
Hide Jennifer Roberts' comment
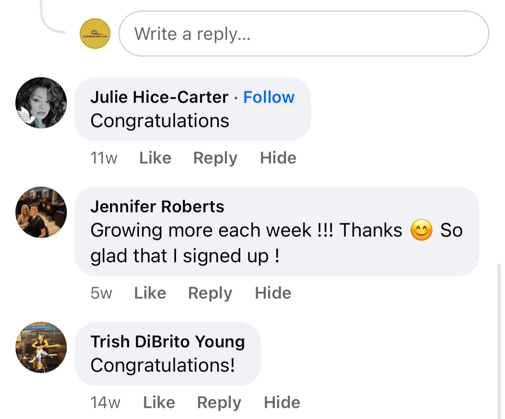tap(273, 293)
